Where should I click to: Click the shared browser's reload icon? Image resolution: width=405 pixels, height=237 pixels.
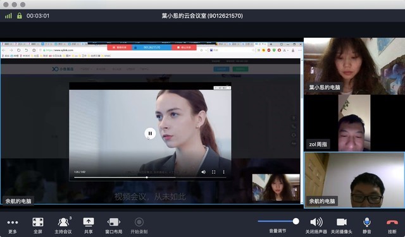click(18, 51)
